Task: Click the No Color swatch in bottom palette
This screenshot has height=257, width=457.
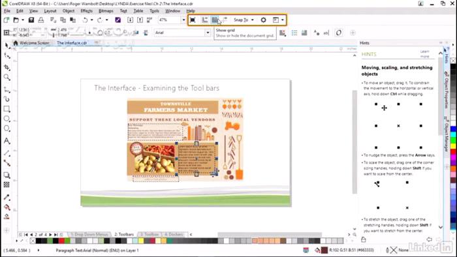Action: point(33,241)
